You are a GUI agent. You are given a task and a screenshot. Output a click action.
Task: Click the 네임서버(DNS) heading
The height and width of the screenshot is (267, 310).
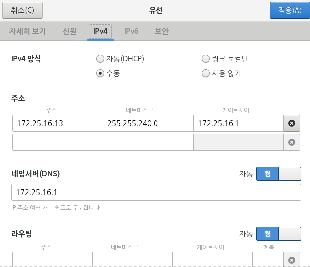point(36,174)
